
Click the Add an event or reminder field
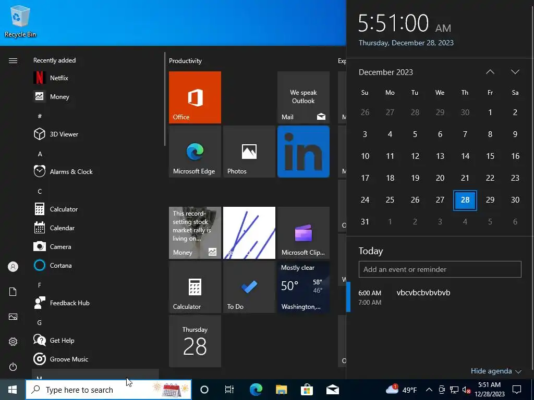(x=440, y=269)
